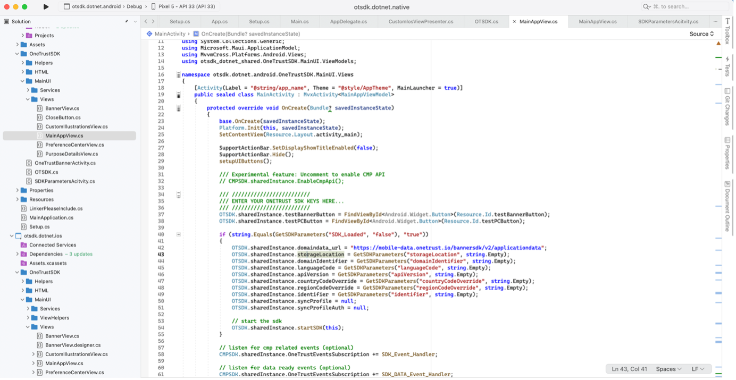This screenshot has height=380, width=736.
Task: Open the Spaces indentation dropdown
Action: (668, 369)
